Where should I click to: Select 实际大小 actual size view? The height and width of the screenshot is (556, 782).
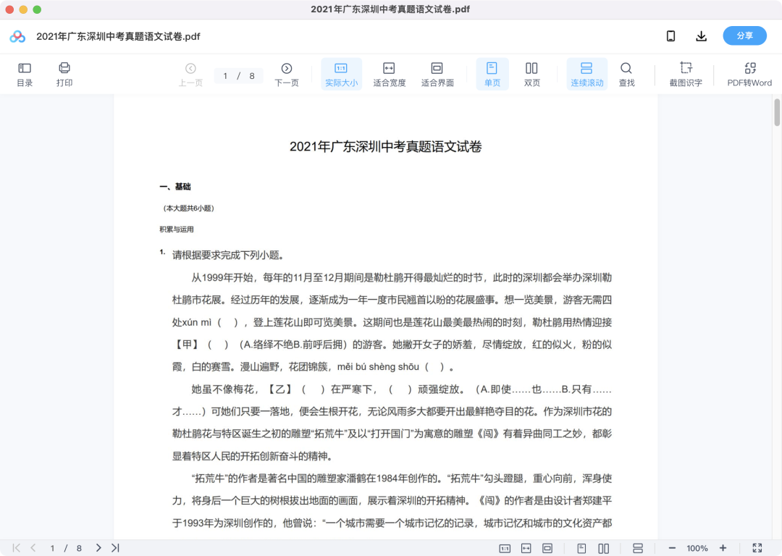(341, 75)
